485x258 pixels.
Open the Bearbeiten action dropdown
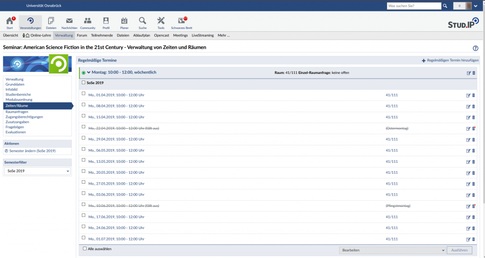393,250
